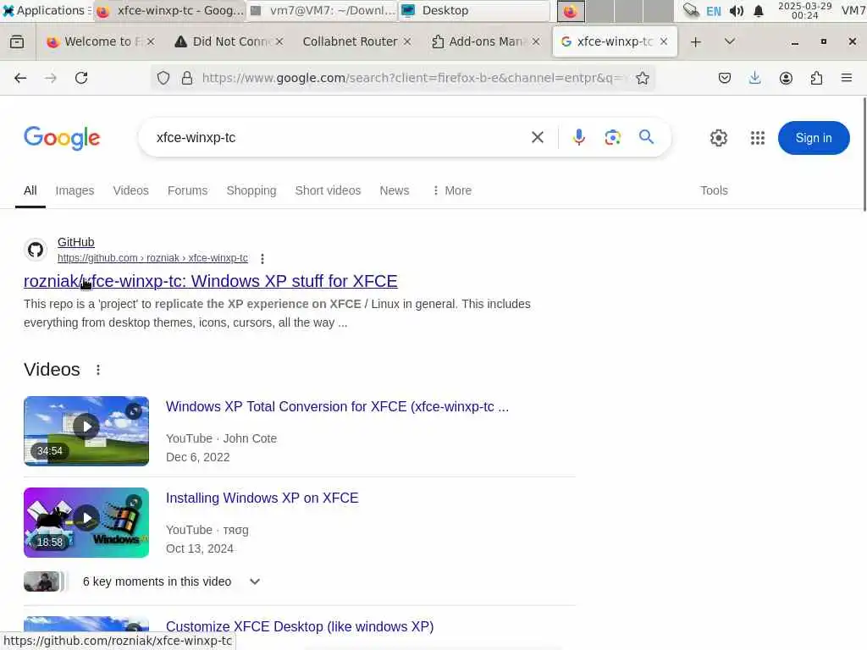Click the page vertical scrollbar
This screenshot has width=867, height=650.
(x=864, y=154)
